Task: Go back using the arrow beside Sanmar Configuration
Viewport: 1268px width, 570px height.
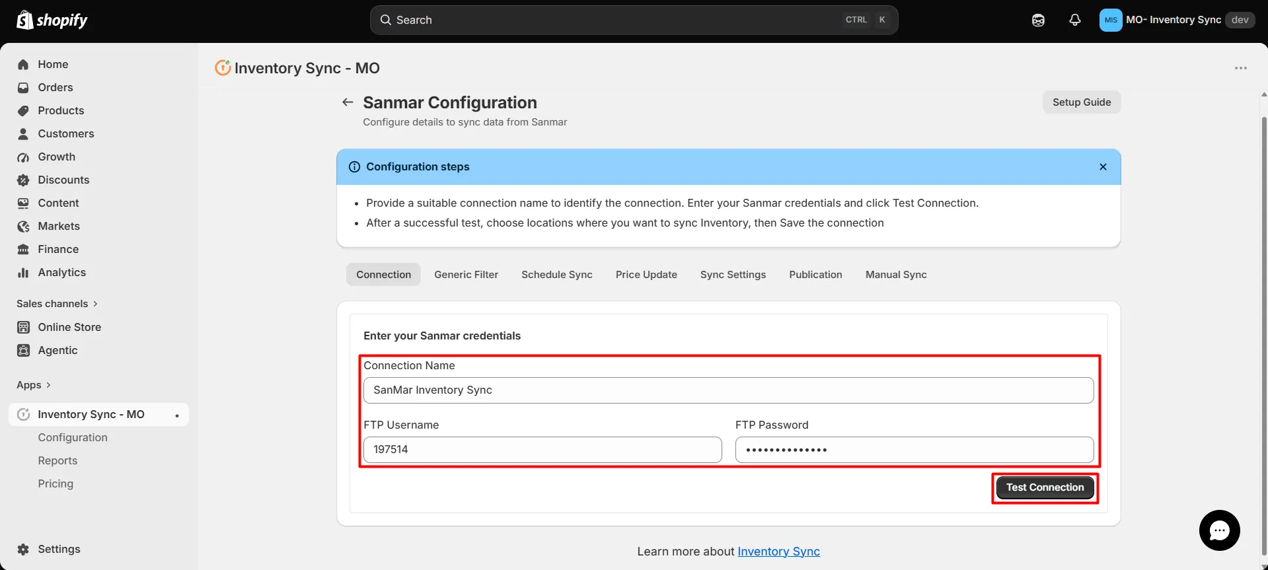Action: [348, 102]
